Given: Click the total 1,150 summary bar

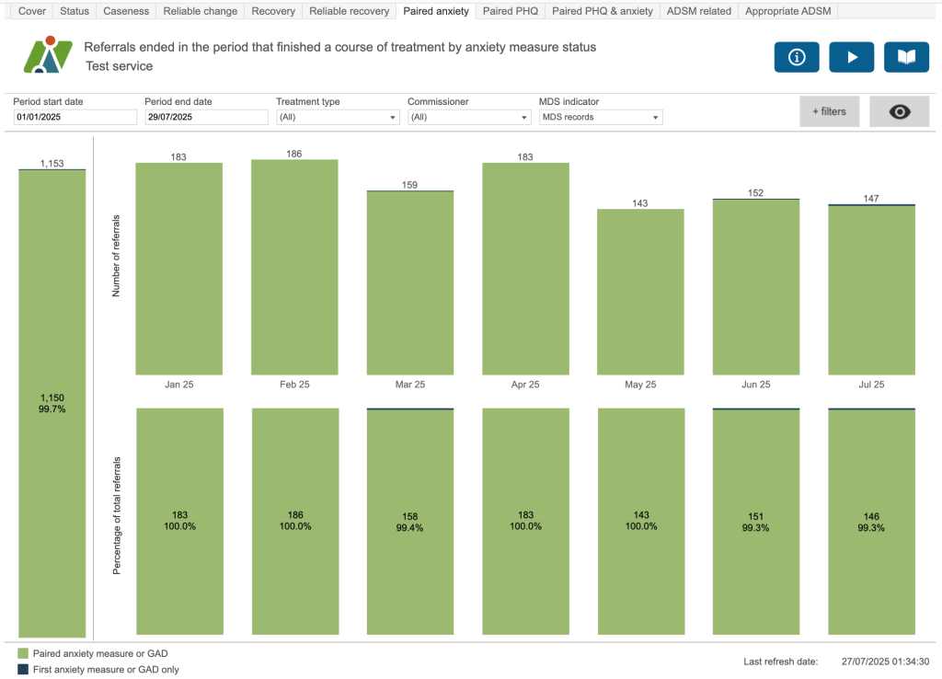Looking at the screenshot, I should pos(52,402).
